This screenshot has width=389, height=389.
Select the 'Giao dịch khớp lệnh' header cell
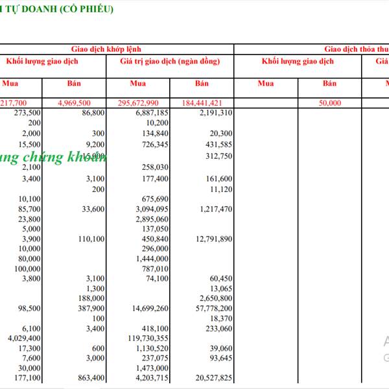(x=106, y=49)
